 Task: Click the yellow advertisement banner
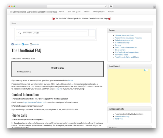tap(129, 86)
